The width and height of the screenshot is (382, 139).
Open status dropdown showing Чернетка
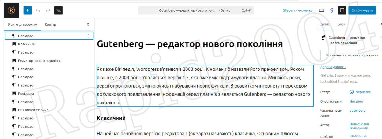(360, 92)
